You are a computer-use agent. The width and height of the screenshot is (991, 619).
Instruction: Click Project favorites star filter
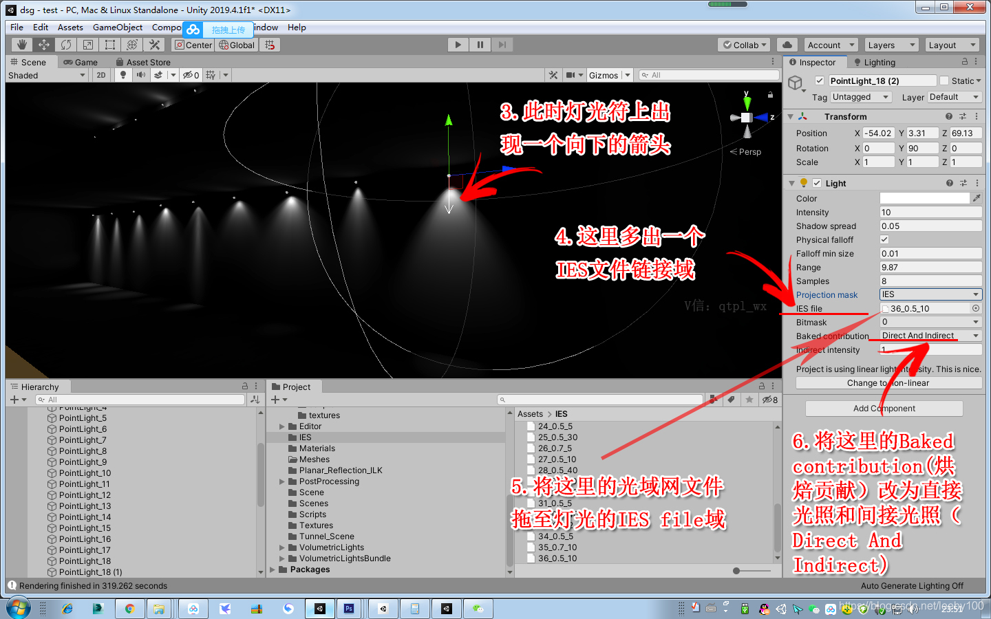pos(749,400)
